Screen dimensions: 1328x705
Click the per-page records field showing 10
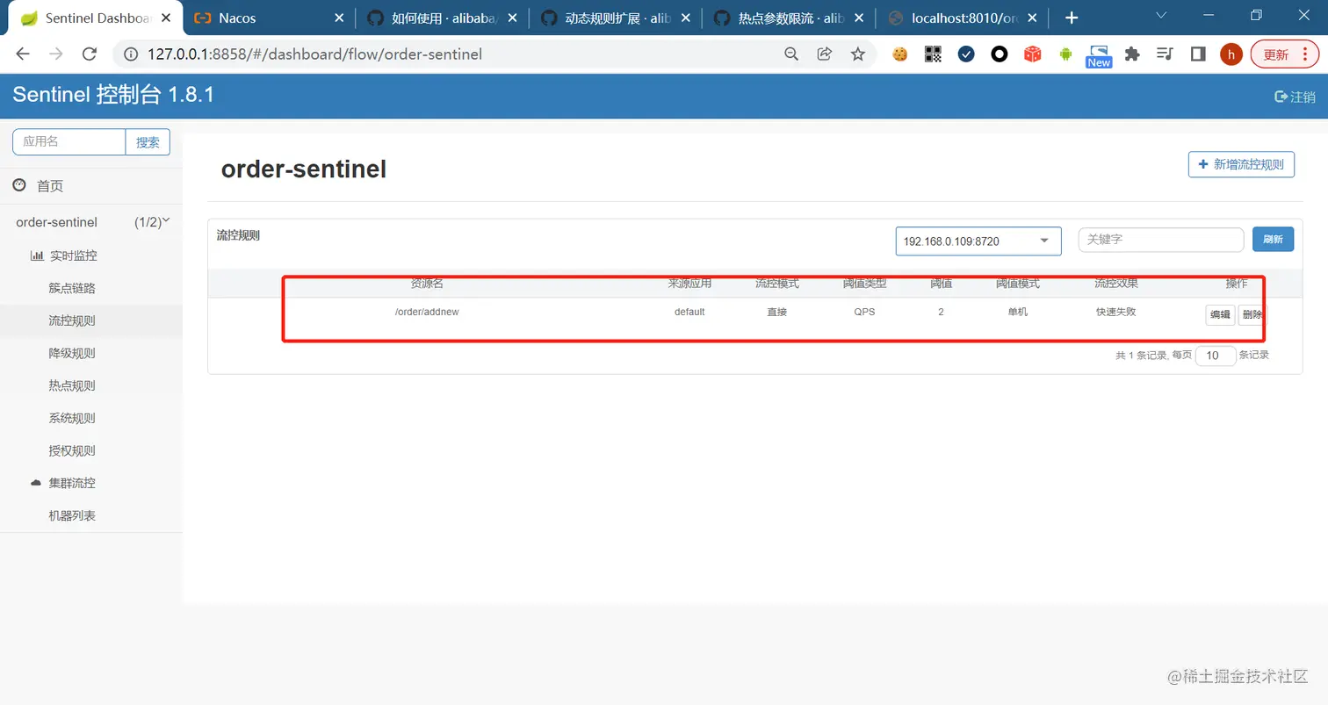click(1216, 356)
